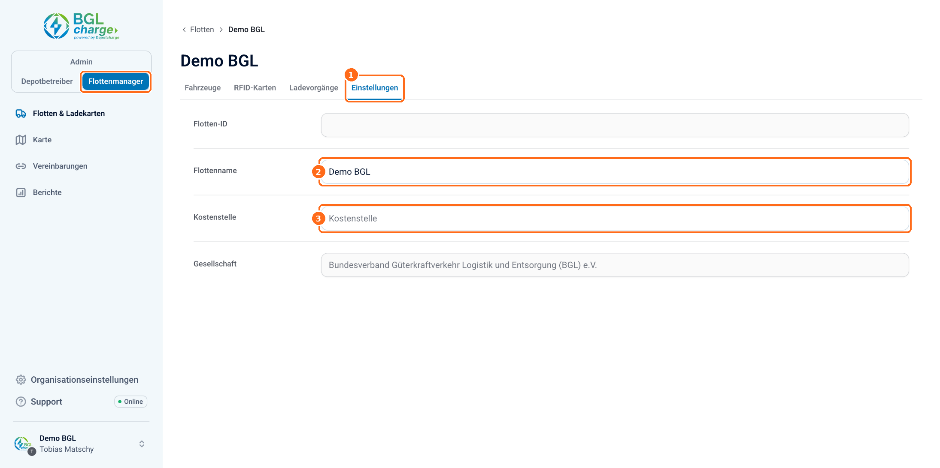
Task: Click the Tobias Matschy user name
Action: pyautogui.click(x=67, y=449)
